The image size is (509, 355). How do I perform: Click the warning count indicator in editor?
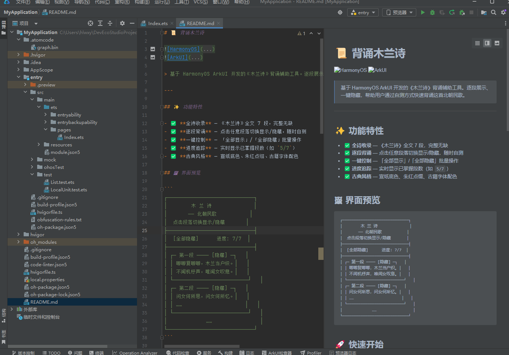click(x=301, y=33)
